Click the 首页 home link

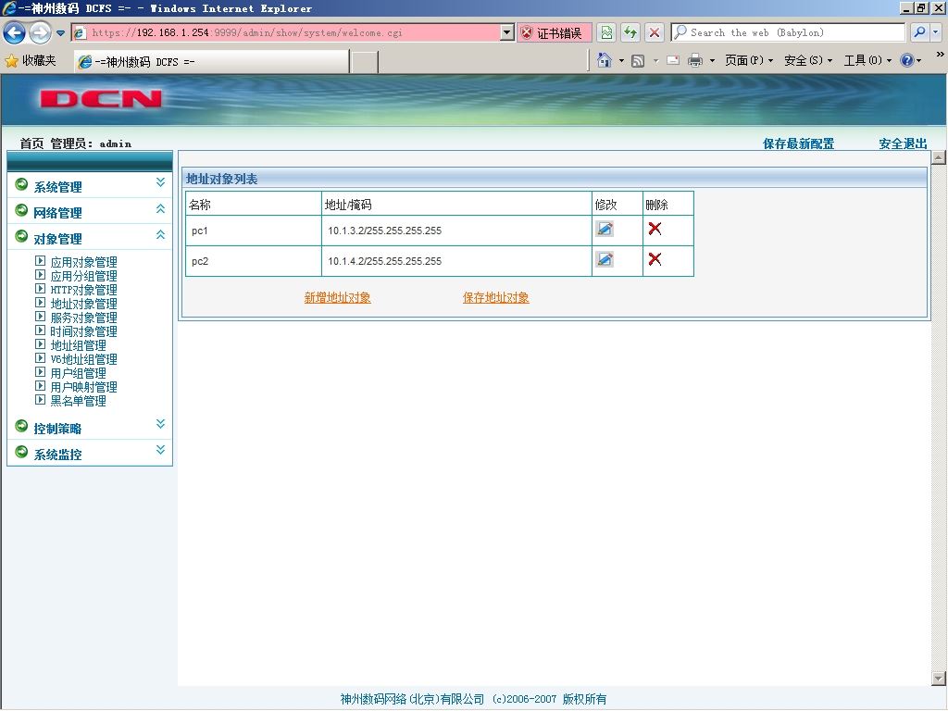[x=31, y=143]
